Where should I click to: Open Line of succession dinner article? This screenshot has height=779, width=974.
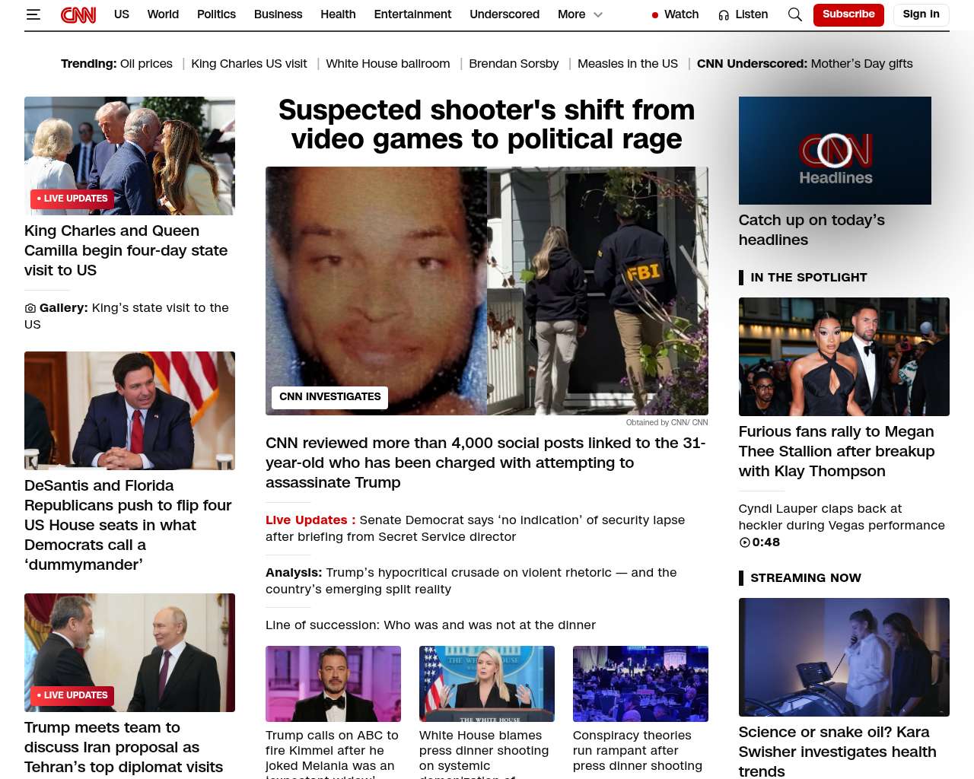[x=430, y=625]
